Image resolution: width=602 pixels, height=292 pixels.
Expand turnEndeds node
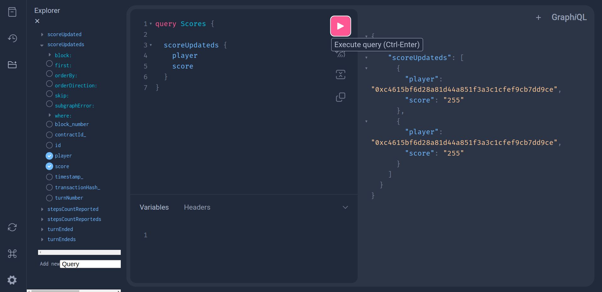pos(42,240)
